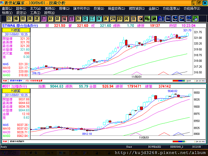
Task: Click the cyan 委 toolbar icon
Action: 85,19
